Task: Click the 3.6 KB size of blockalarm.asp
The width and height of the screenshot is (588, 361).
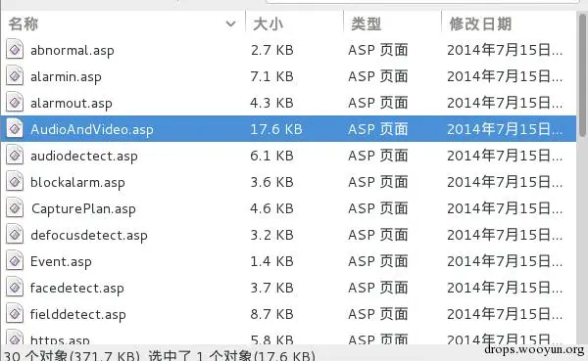Action: (271, 182)
